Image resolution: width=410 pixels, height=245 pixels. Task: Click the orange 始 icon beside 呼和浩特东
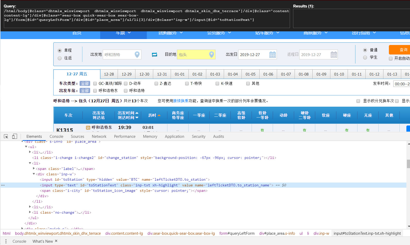tap(88, 128)
